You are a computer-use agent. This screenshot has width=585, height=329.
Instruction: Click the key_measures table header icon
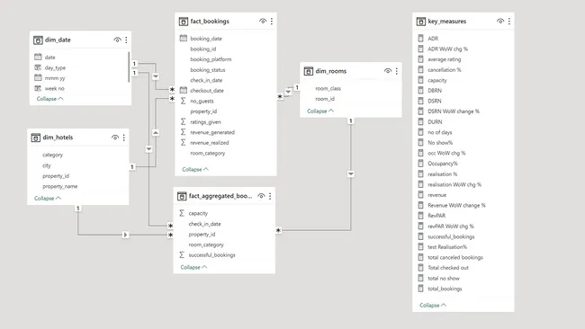coord(421,22)
